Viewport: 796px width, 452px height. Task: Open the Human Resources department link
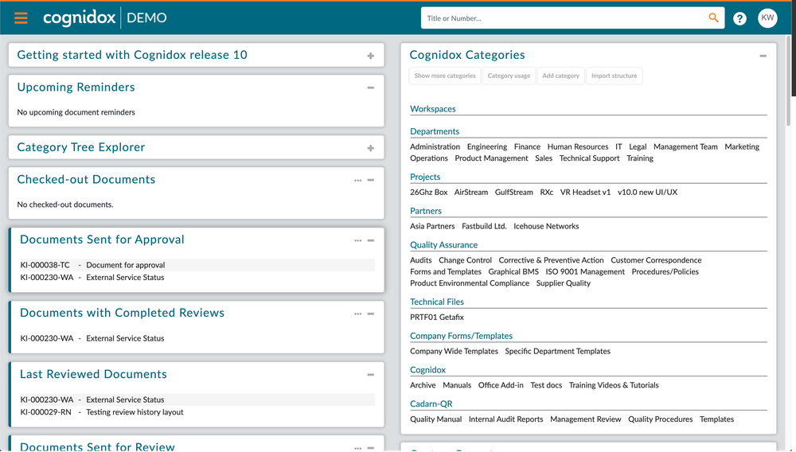[x=578, y=146]
